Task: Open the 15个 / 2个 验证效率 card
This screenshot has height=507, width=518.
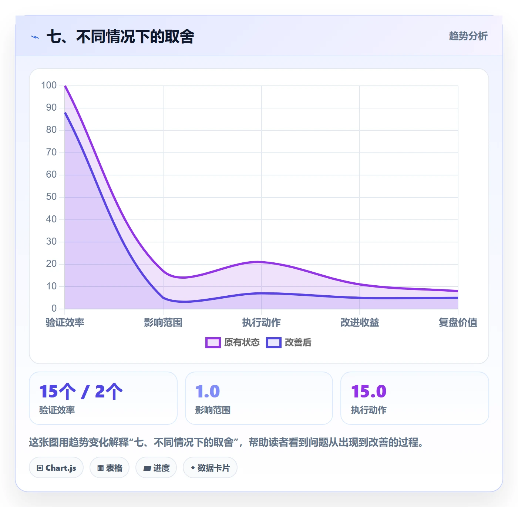Action: 103,398
